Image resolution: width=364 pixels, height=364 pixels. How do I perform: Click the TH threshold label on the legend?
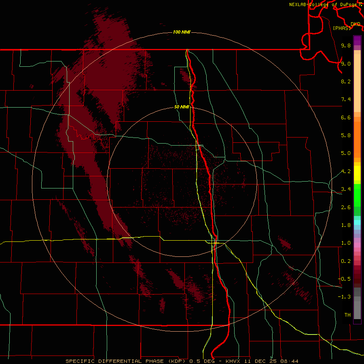coord(347,315)
